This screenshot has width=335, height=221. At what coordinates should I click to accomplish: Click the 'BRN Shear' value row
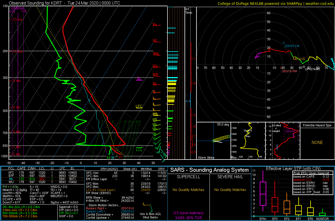pyautogui.click(x=110, y=197)
